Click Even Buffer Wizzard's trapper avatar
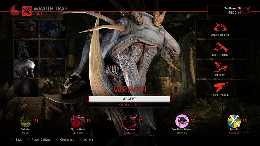 click(182, 121)
